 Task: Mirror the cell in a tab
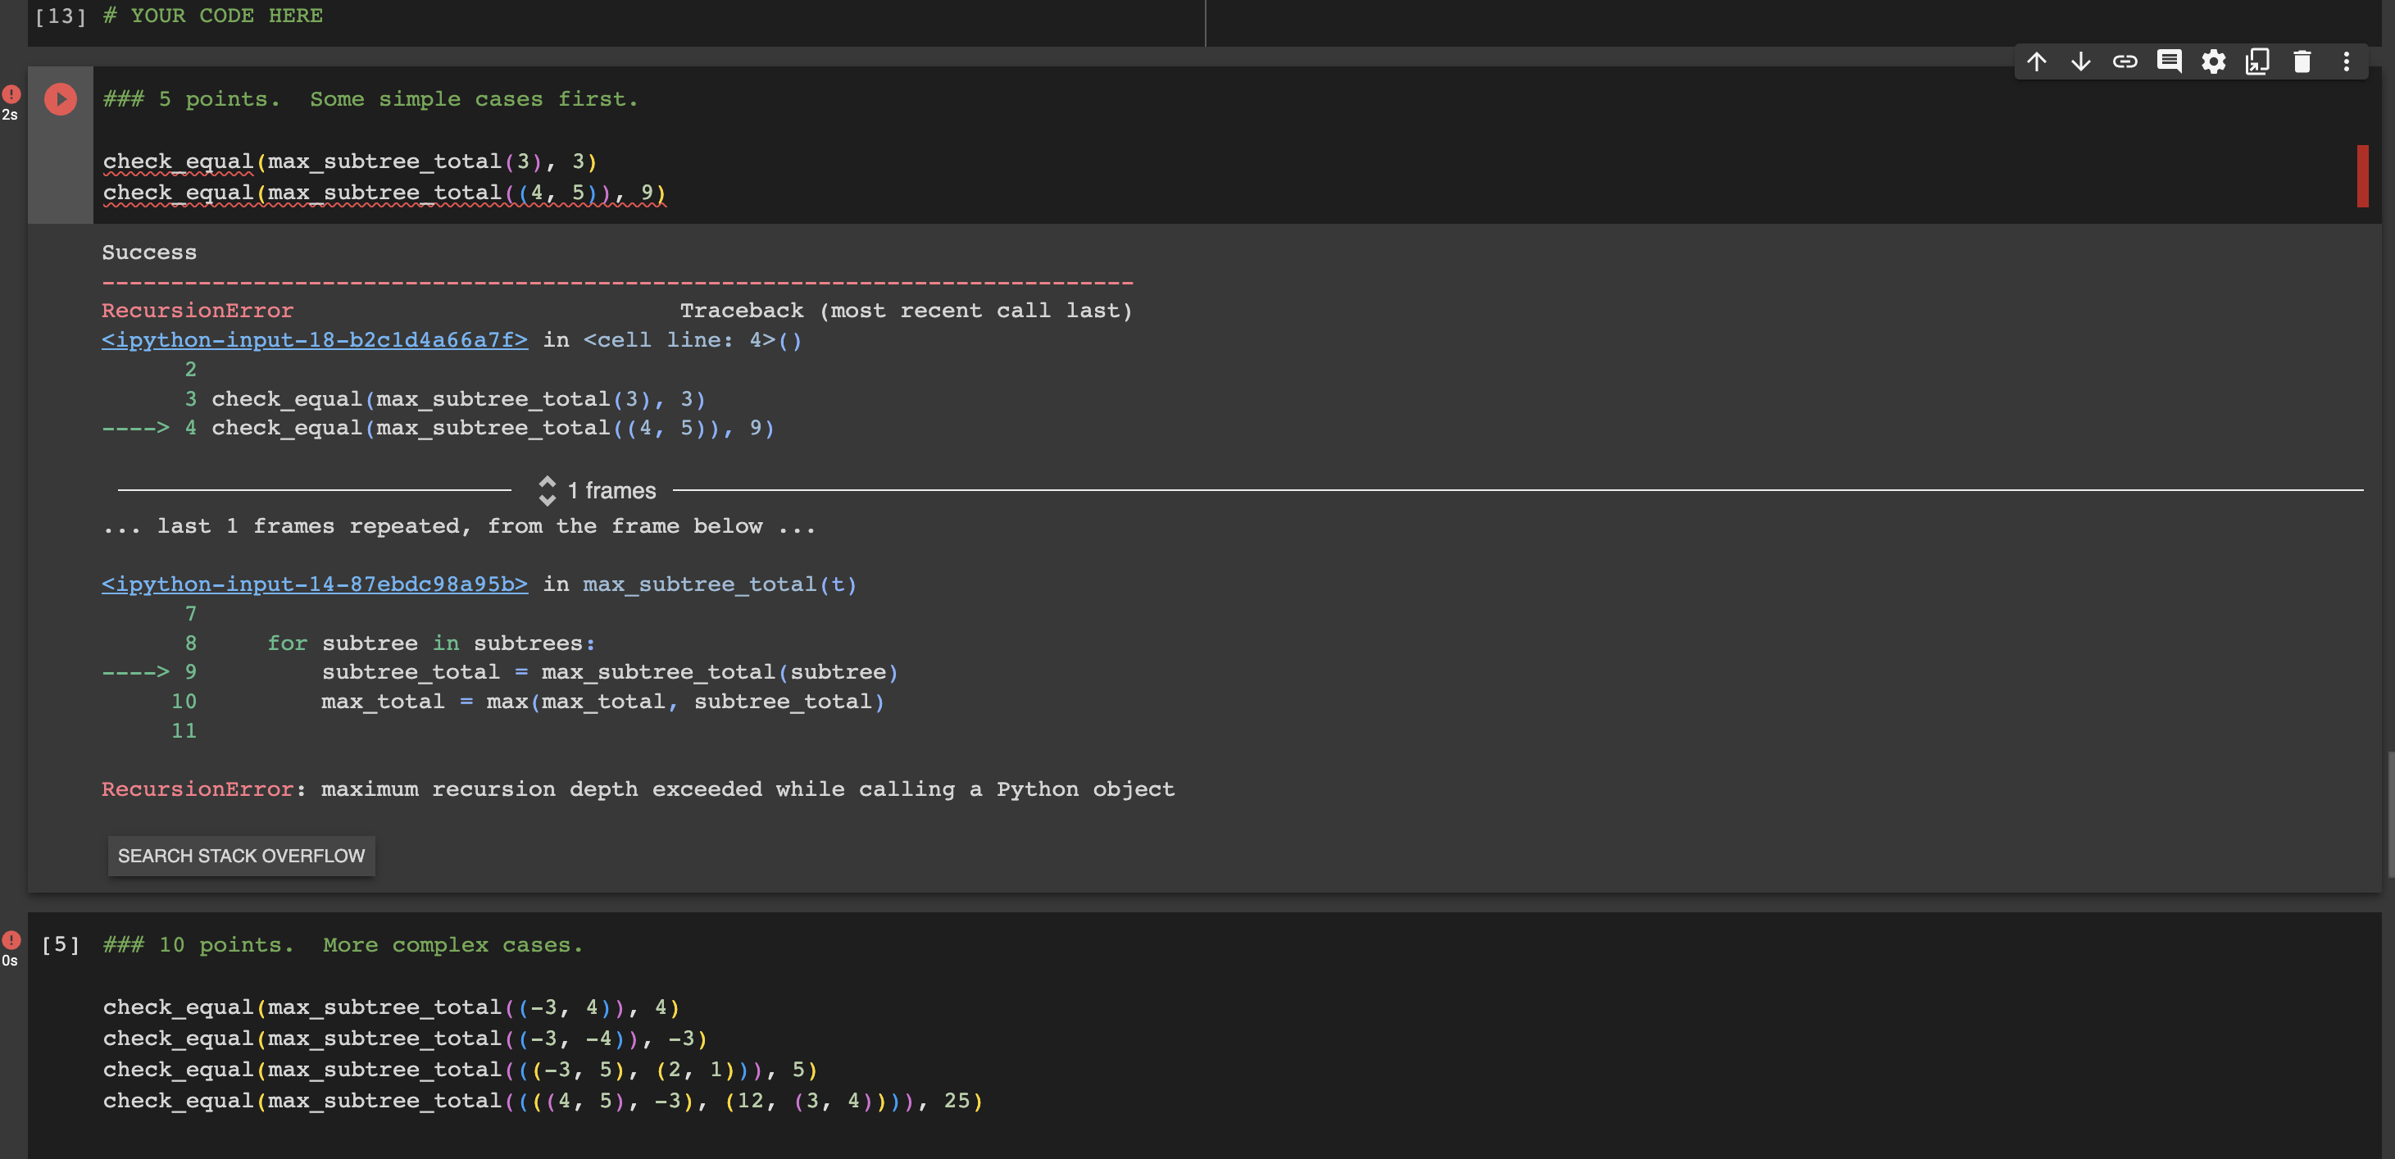pyautogui.click(x=2257, y=61)
